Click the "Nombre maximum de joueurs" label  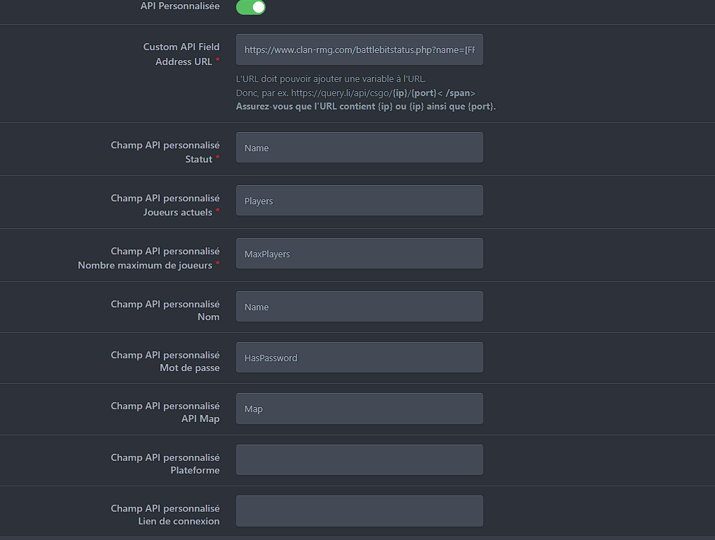tap(145, 265)
